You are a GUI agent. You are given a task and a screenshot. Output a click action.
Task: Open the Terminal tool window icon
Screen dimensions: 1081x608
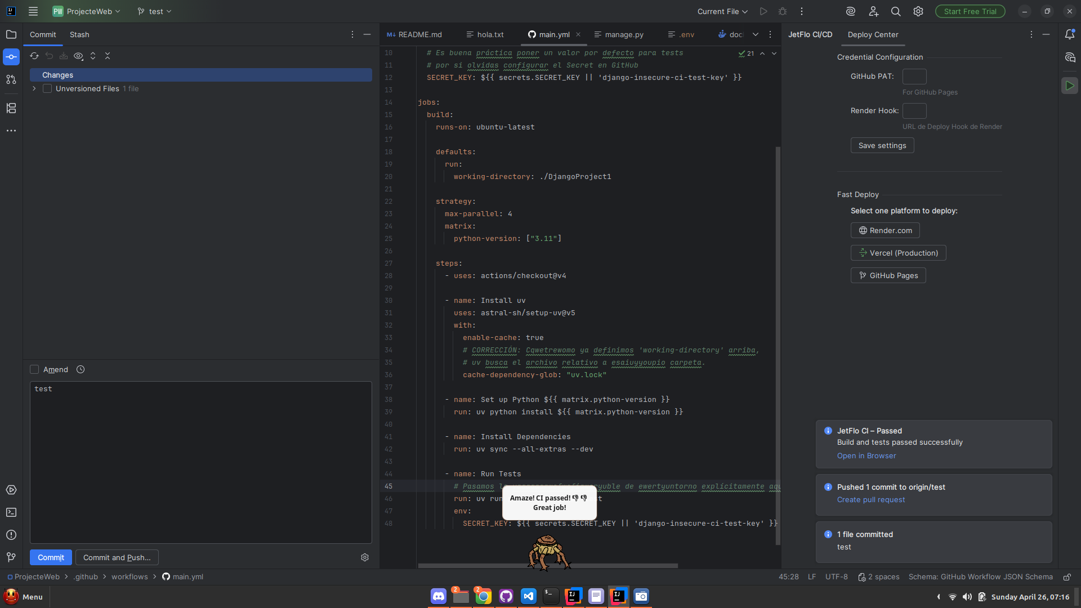pyautogui.click(x=11, y=512)
